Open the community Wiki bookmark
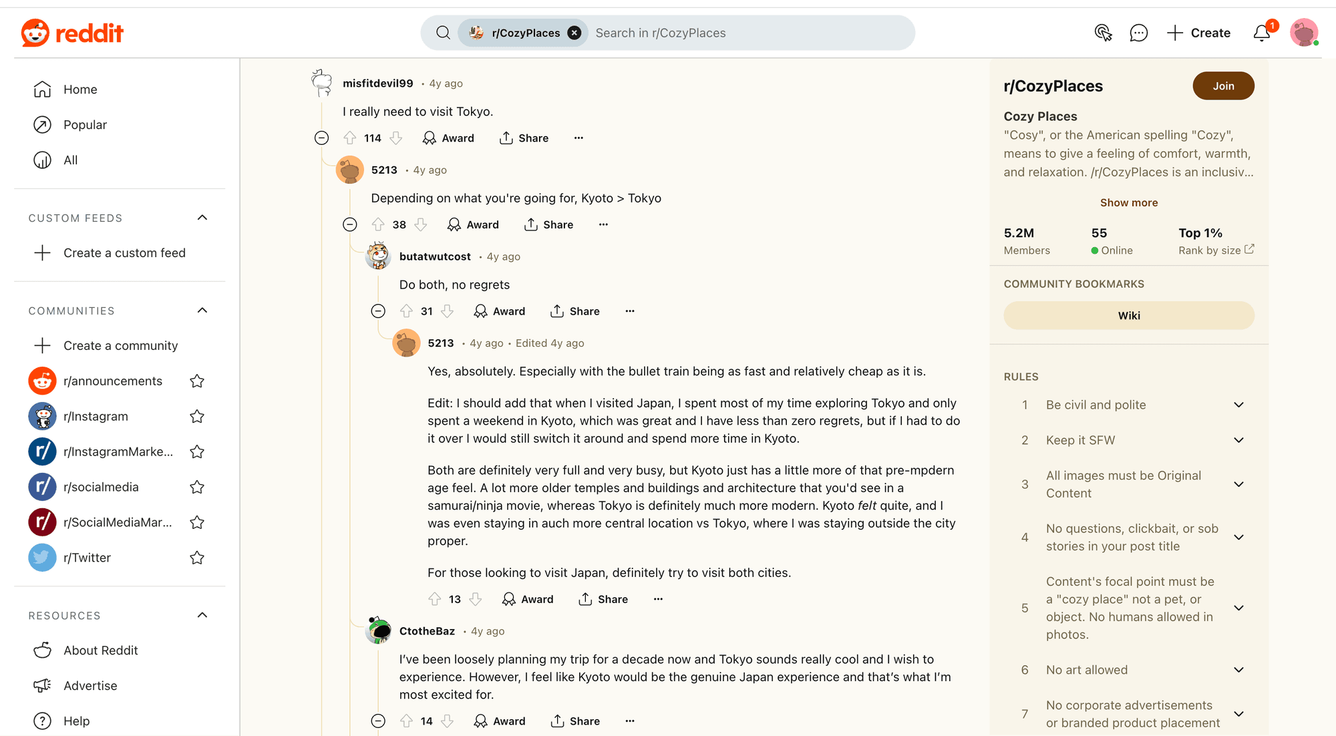Screen dimensions: 1336x736 pyautogui.click(x=1129, y=316)
